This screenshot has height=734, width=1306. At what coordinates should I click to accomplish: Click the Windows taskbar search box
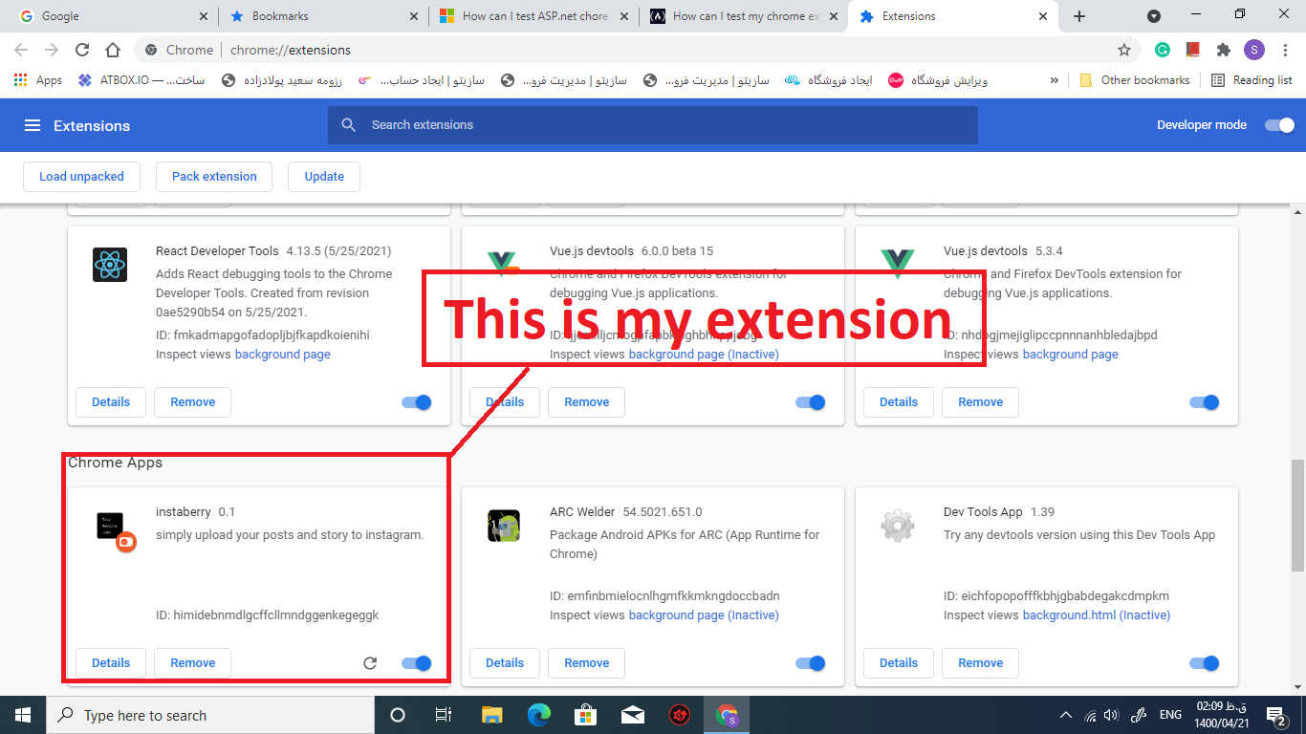coord(210,715)
